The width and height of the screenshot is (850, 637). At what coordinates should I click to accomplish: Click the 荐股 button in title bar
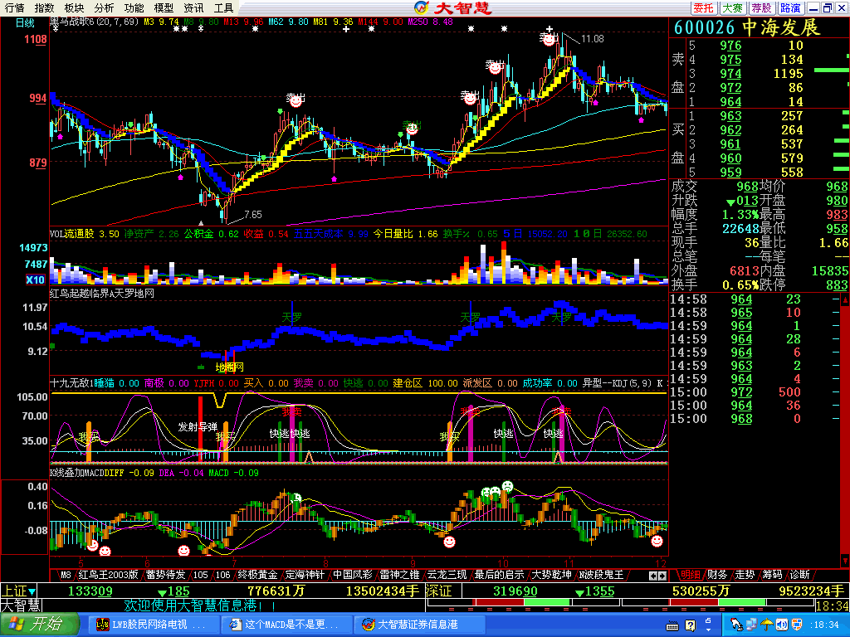(x=761, y=8)
